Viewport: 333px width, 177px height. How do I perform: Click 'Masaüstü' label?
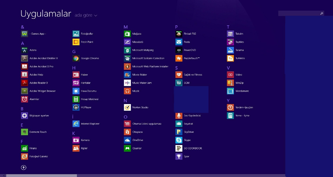[x=138, y=42]
